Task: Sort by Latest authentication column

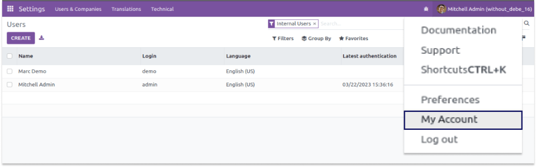Action: [x=369, y=56]
